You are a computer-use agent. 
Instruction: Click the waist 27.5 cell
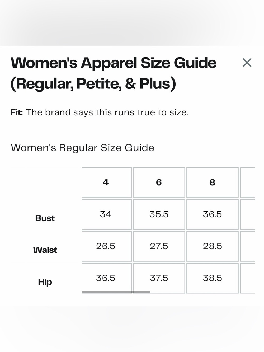click(x=159, y=246)
